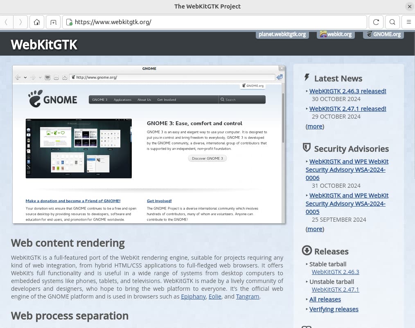415x328 pixels.
Task: Open the browser home page
Action: pyautogui.click(x=37, y=22)
